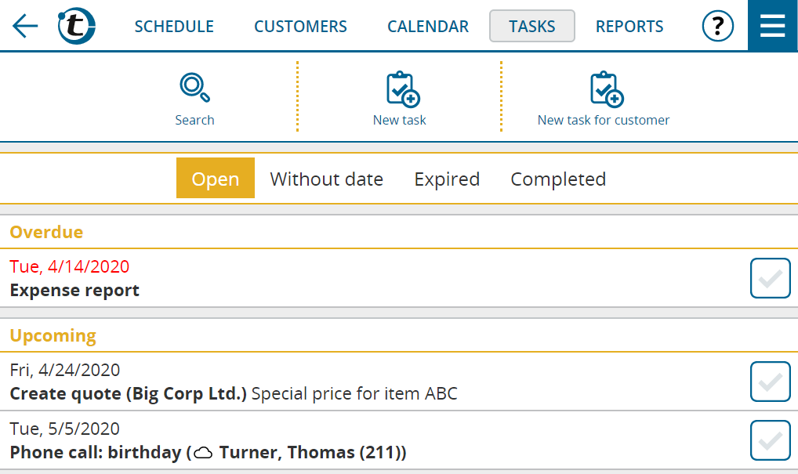Mark Expense report task as completed
Viewport: 798px width, 474px height.
(770, 278)
